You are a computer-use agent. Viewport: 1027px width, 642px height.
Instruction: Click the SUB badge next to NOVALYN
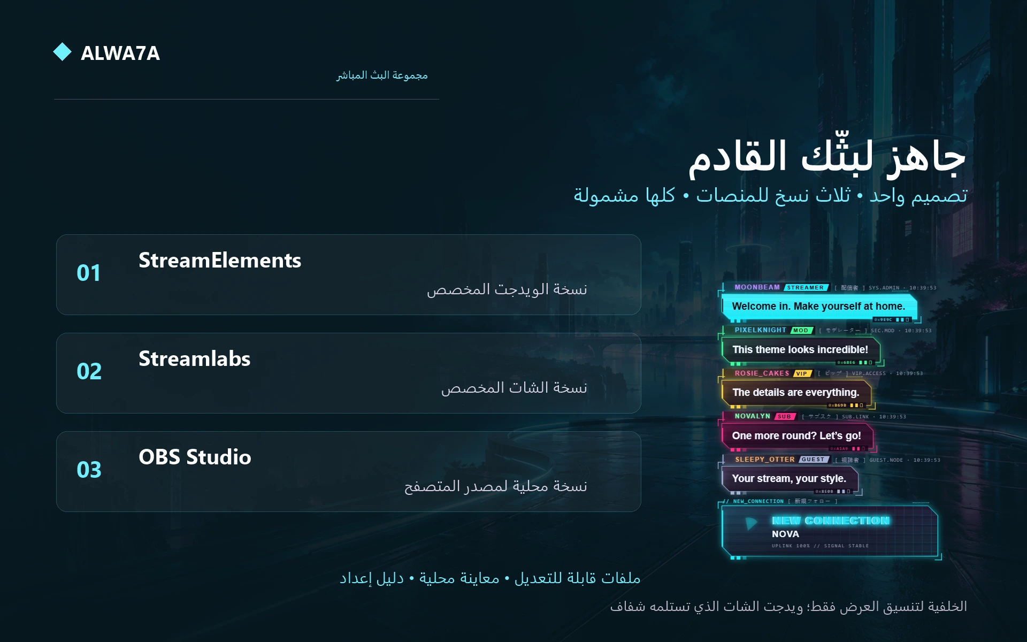click(x=785, y=417)
